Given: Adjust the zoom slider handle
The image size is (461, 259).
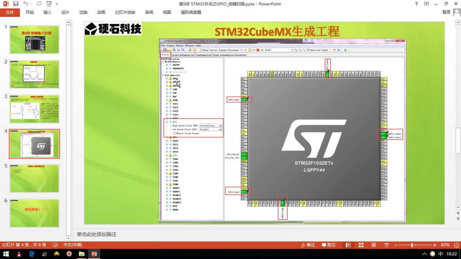Looking at the screenshot, I should (x=412, y=245).
